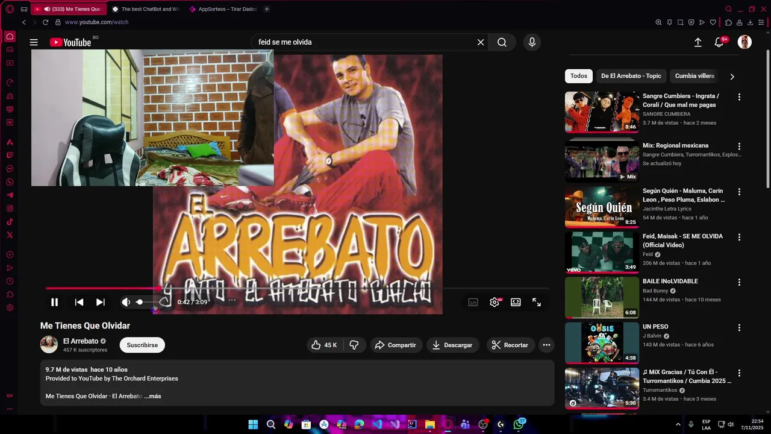Skip to the previous video
This screenshot has width=771, height=434.
click(x=79, y=302)
